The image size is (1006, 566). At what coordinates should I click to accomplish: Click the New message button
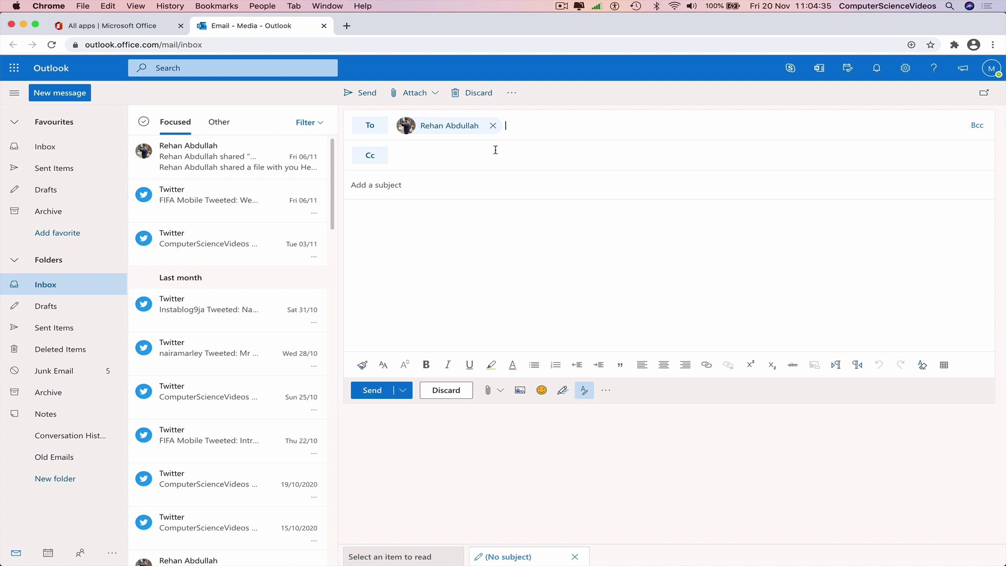point(60,93)
